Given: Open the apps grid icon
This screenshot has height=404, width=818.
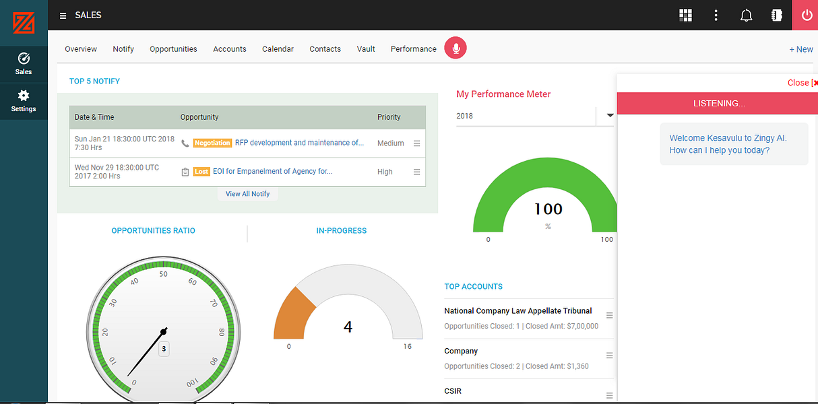Looking at the screenshot, I should (686, 15).
